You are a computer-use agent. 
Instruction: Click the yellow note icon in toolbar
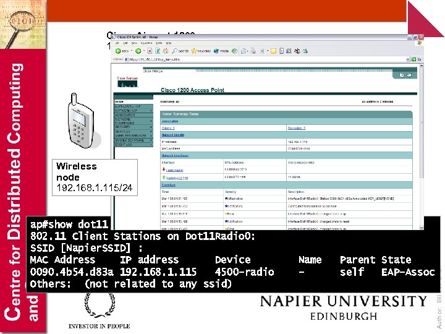click(x=273, y=51)
